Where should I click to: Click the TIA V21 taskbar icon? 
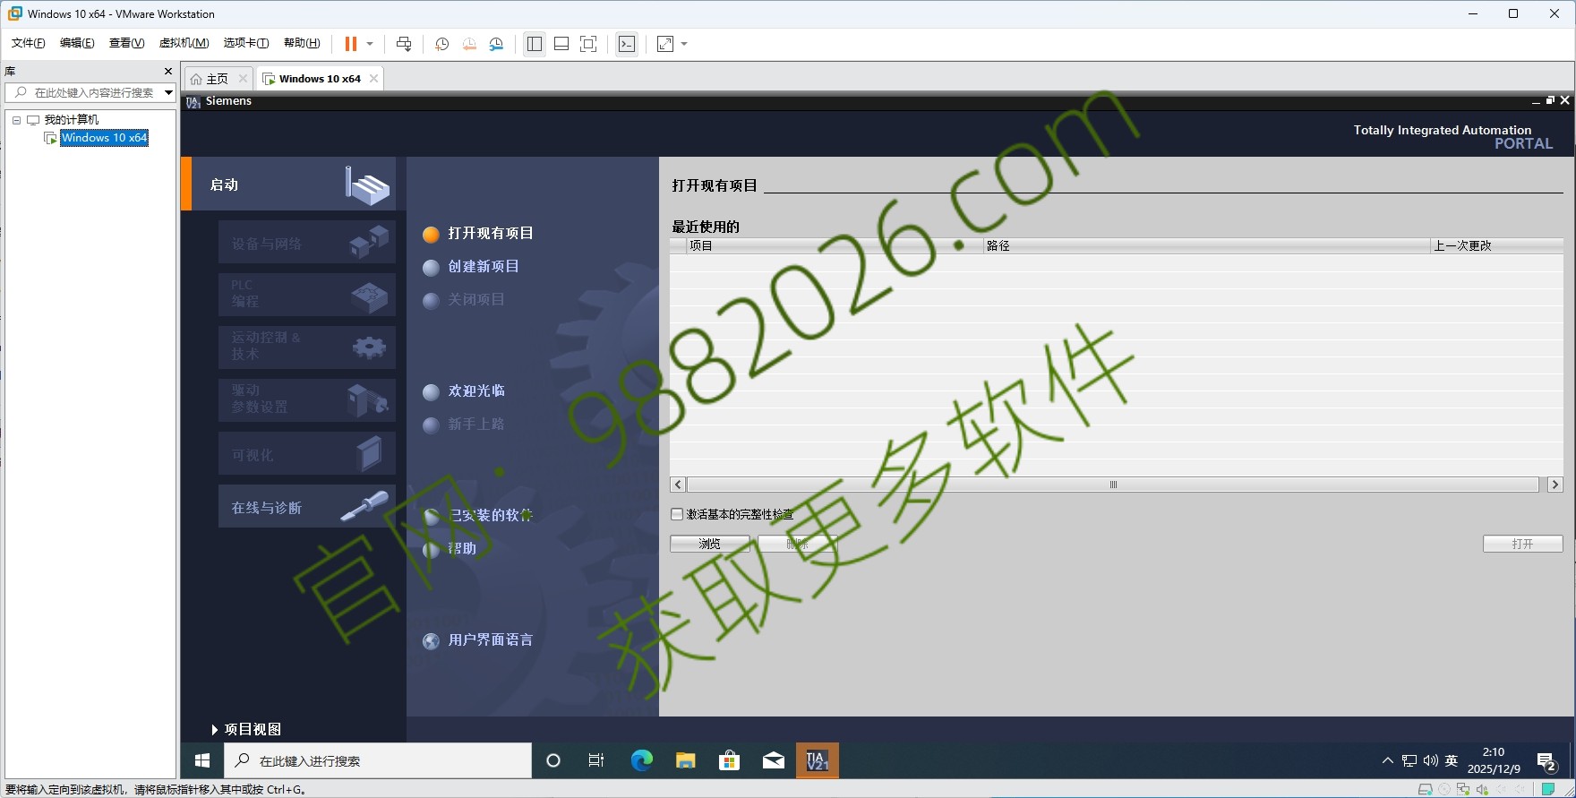[818, 760]
